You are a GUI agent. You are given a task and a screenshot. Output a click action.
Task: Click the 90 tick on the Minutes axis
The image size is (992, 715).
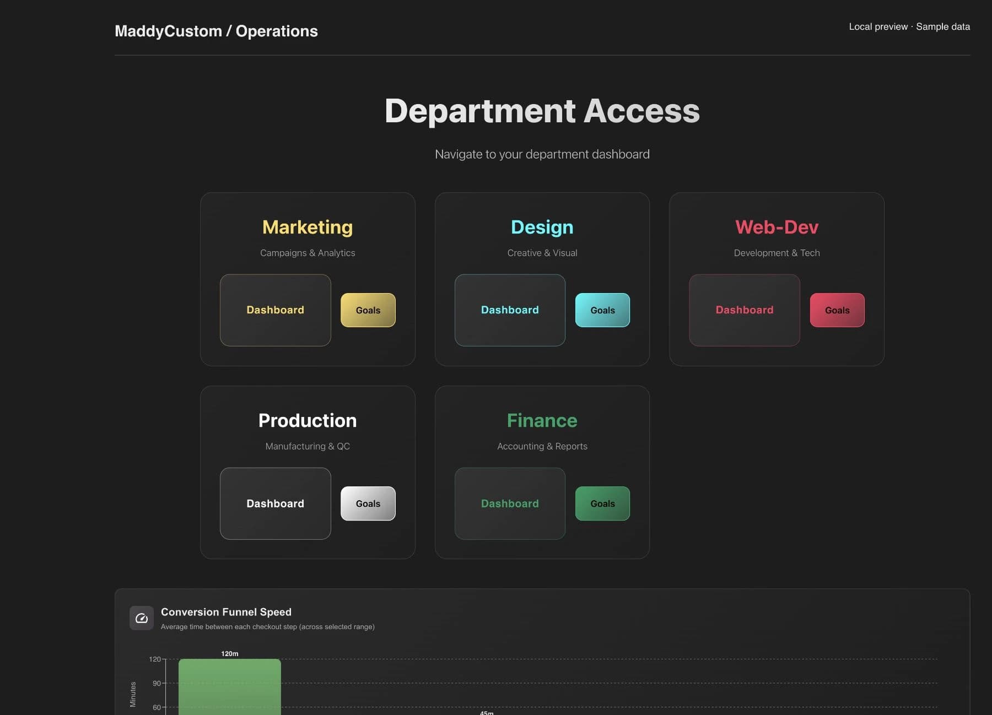pos(157,683)
